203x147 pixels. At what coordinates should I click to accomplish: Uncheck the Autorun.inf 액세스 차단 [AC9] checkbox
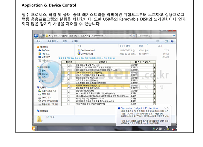pyautogui.click(x=68, y=86)
